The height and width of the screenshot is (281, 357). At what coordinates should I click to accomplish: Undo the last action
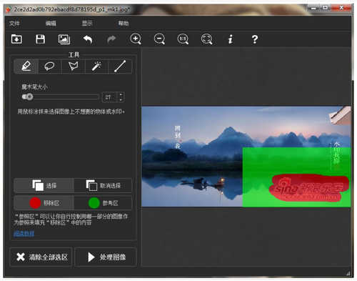click(x=88, y=39)
